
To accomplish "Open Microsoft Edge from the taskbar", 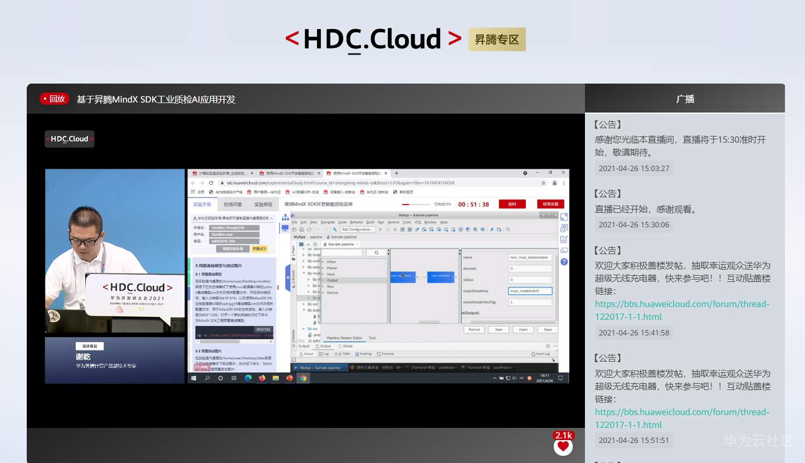I will 248,378.
